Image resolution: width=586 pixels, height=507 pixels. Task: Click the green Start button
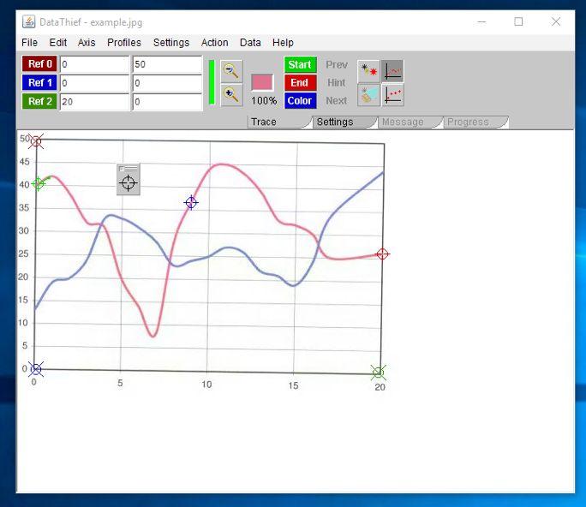click(300, 64)
